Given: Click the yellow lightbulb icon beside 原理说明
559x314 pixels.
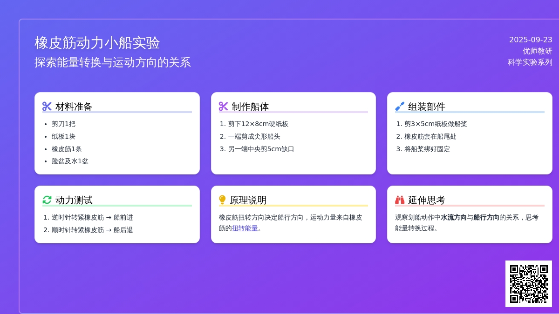Looking at the screenshot, I should coord(222,200).
